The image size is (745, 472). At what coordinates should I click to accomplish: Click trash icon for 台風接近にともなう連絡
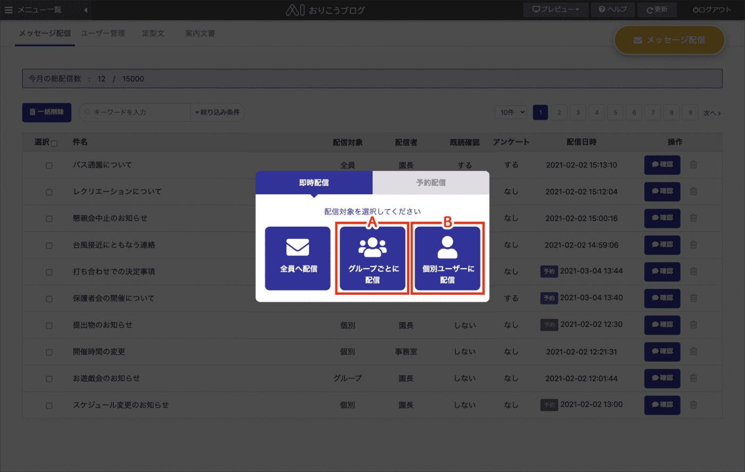coord(693,244)
